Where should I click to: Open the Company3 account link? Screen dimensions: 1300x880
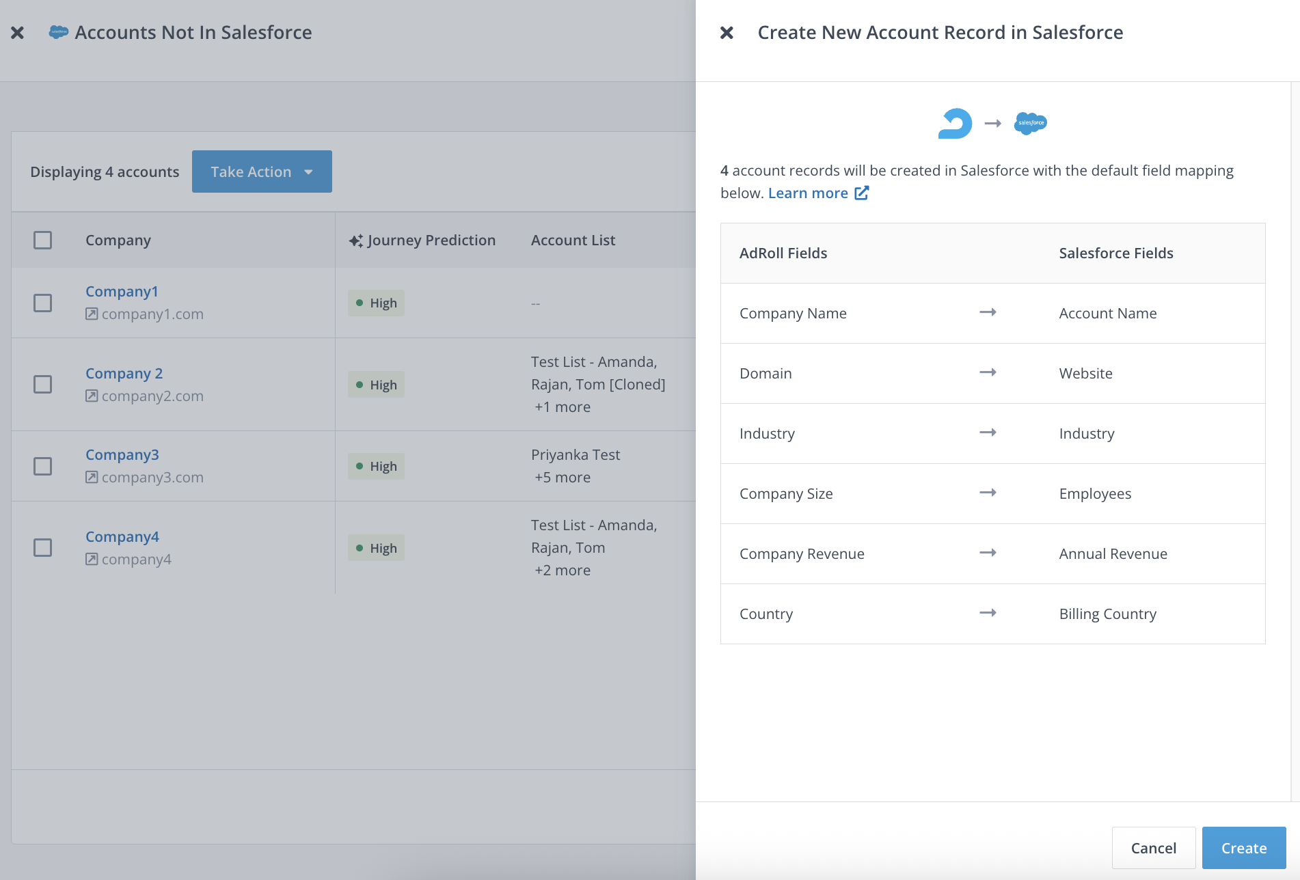click(122, 455)
